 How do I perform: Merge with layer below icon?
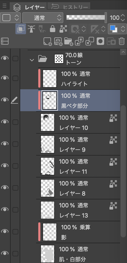pos(90,41)
